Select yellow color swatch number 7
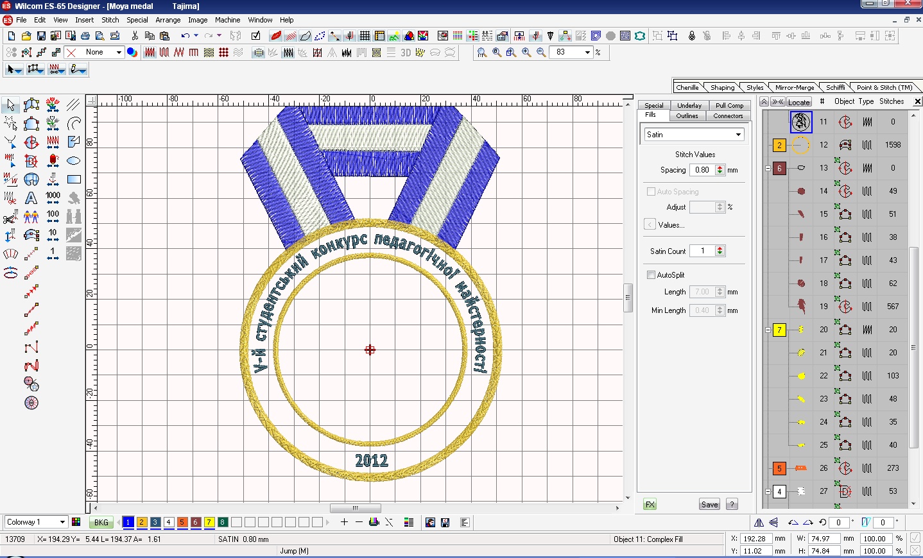 (209, 522)
